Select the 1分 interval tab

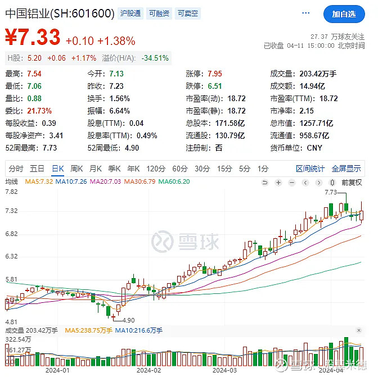coord(263,169)
